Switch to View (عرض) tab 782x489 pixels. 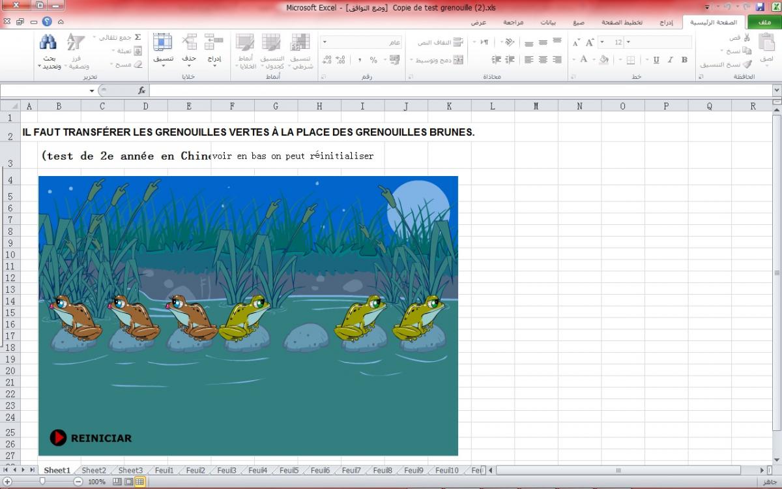(478, 22)
